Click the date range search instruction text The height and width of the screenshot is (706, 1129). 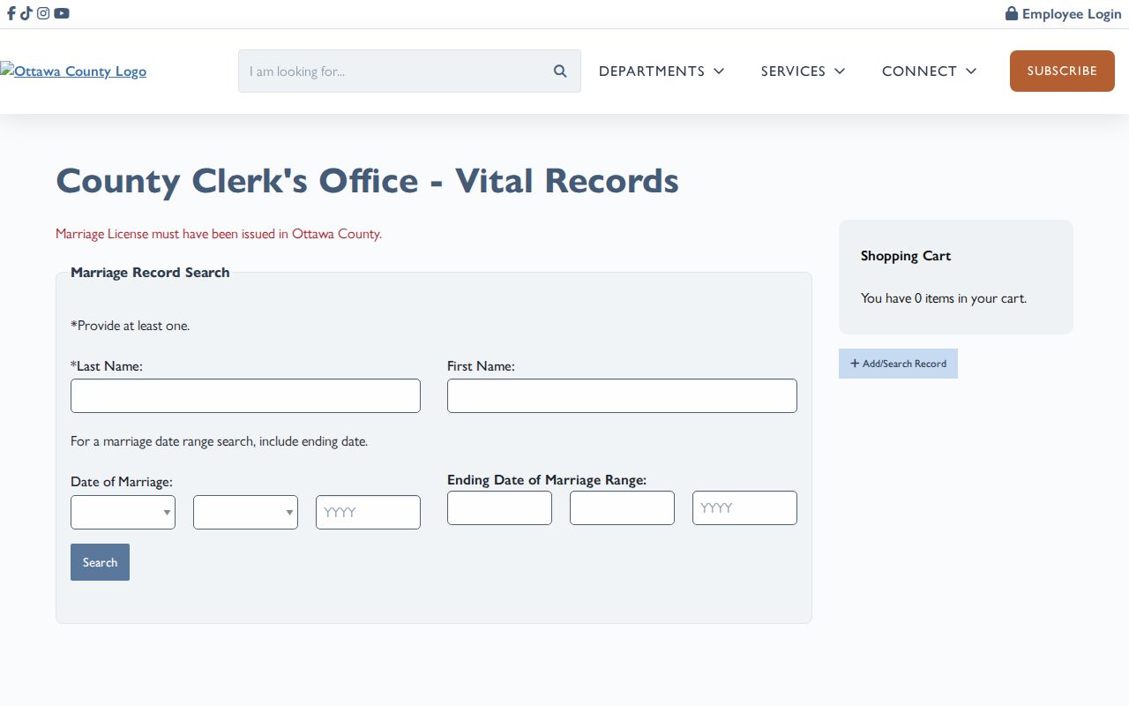pos(219,441)
